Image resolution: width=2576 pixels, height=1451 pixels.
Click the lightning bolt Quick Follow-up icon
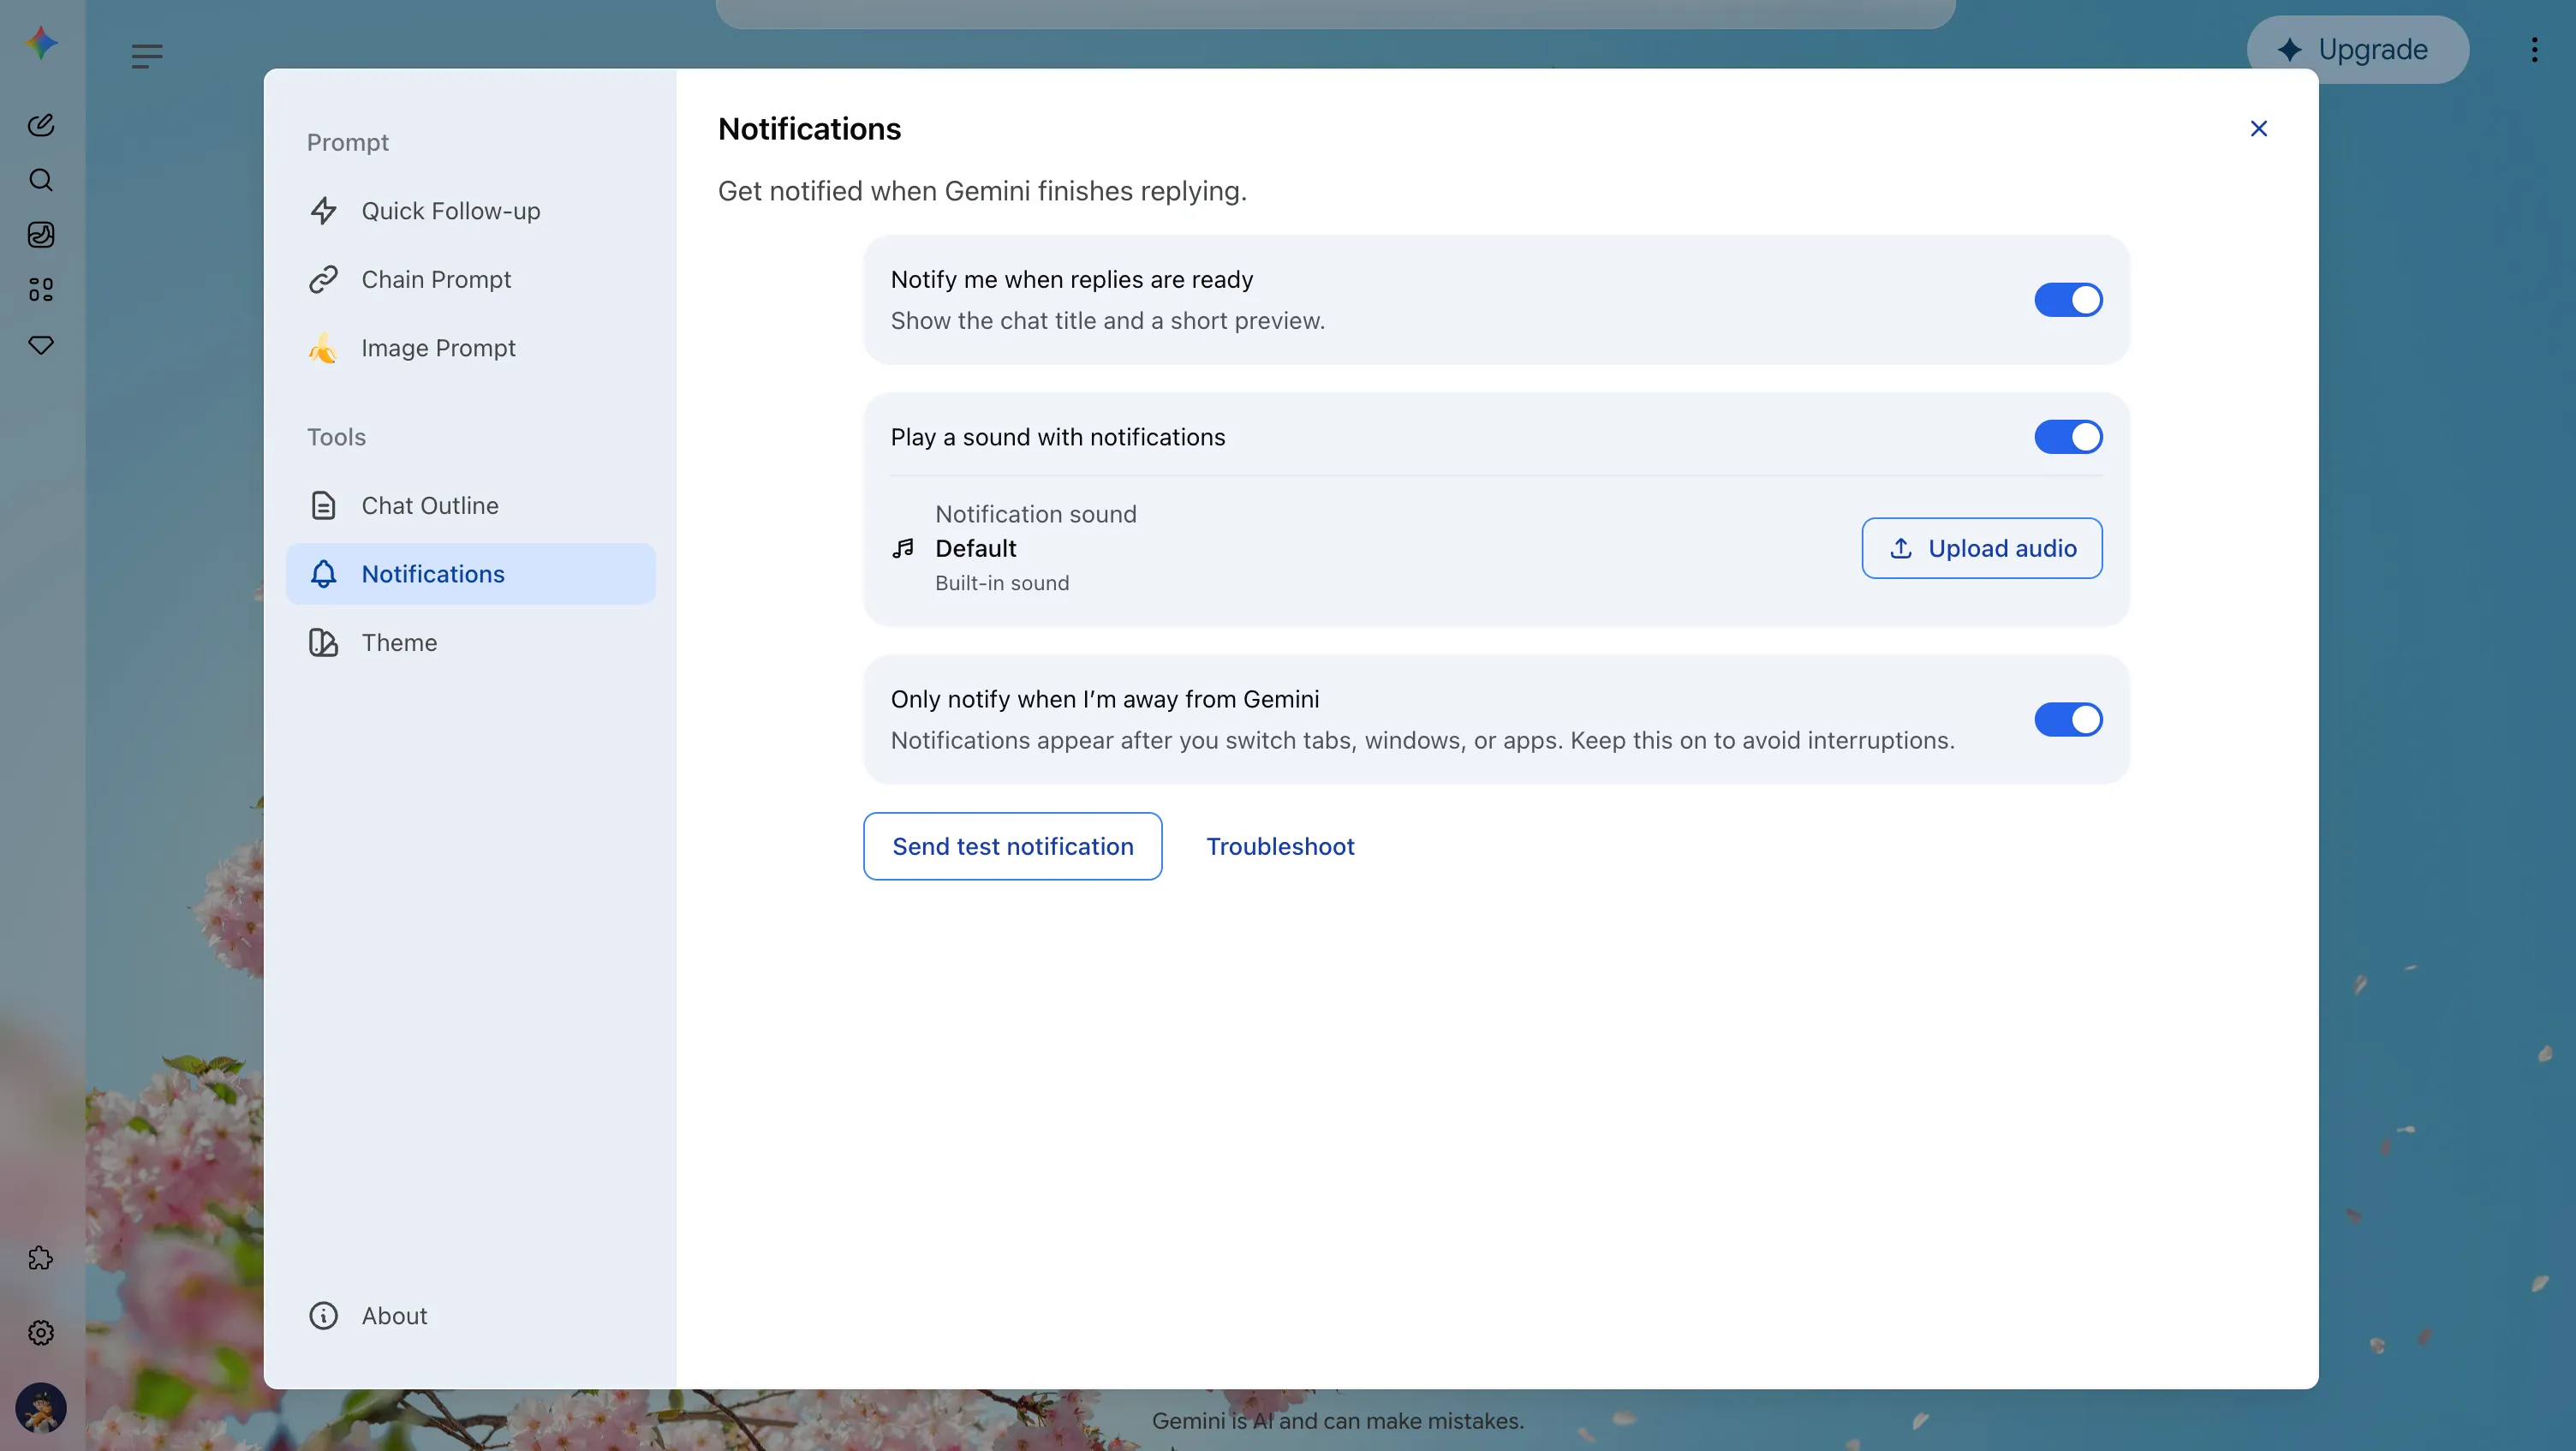[x=323, y=211]
